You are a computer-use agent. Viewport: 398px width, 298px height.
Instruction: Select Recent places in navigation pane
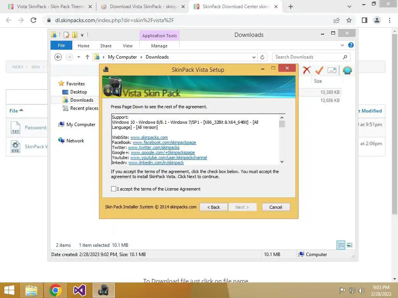(84, 108)
